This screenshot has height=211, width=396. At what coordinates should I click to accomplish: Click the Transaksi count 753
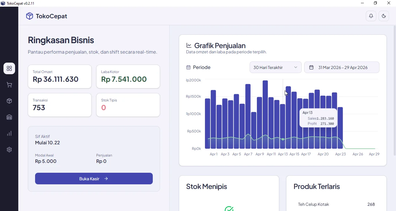point(39,108)
